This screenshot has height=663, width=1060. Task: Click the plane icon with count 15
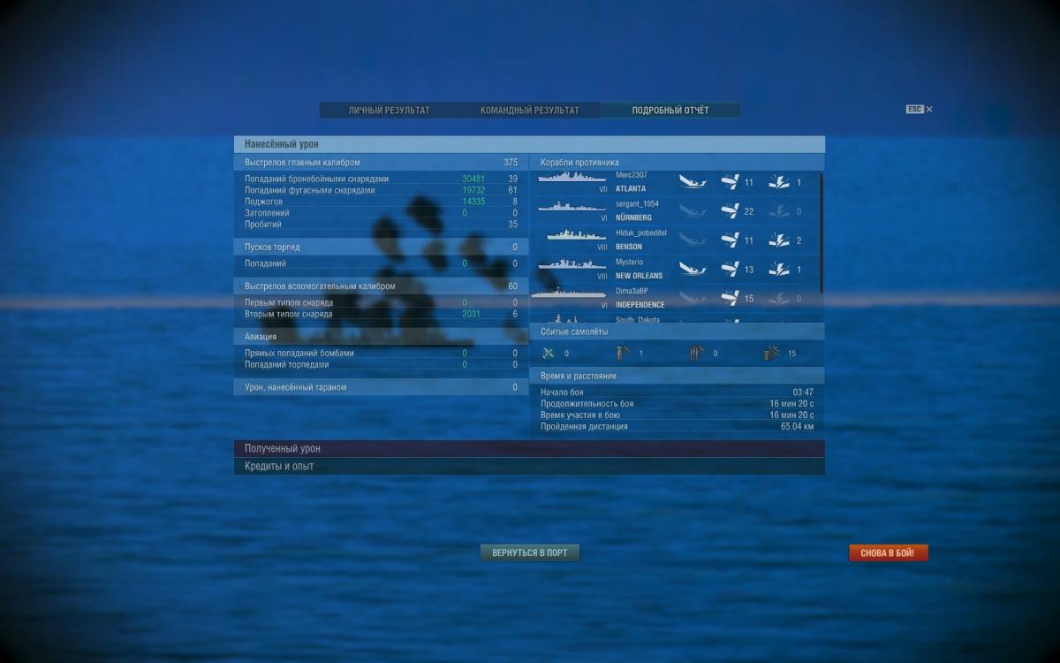(771, 354)
